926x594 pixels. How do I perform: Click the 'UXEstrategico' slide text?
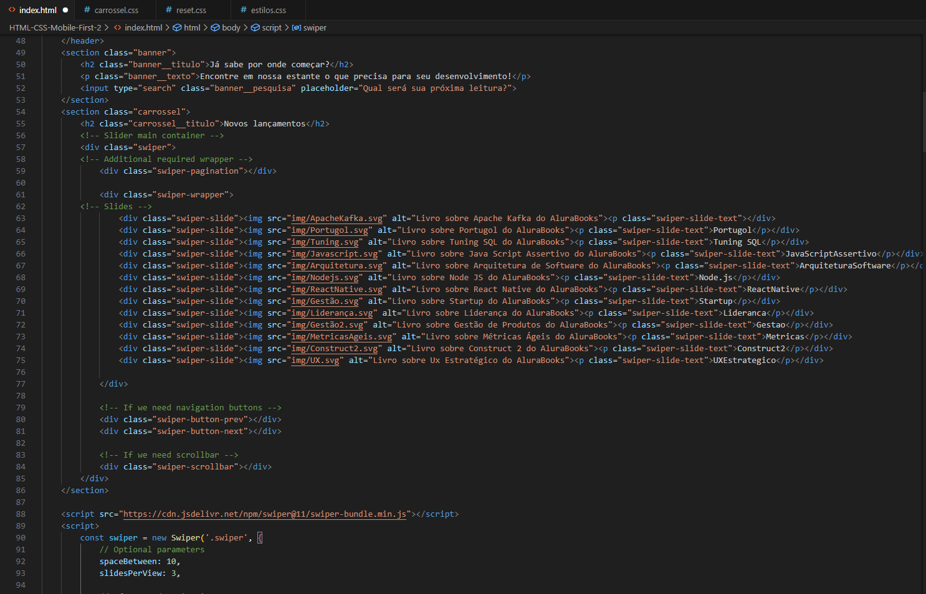[745, 361]
